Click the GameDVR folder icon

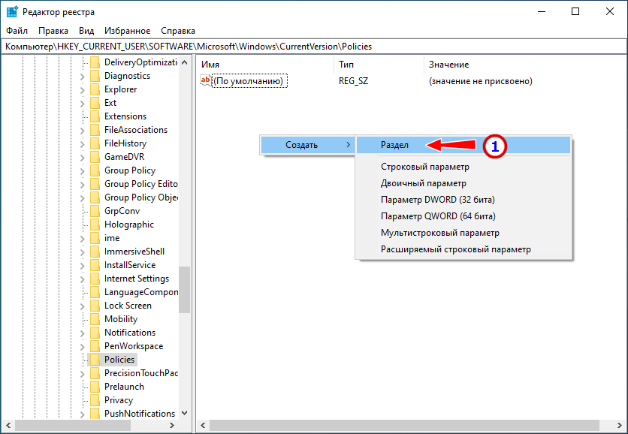click(x=95, y=158)
